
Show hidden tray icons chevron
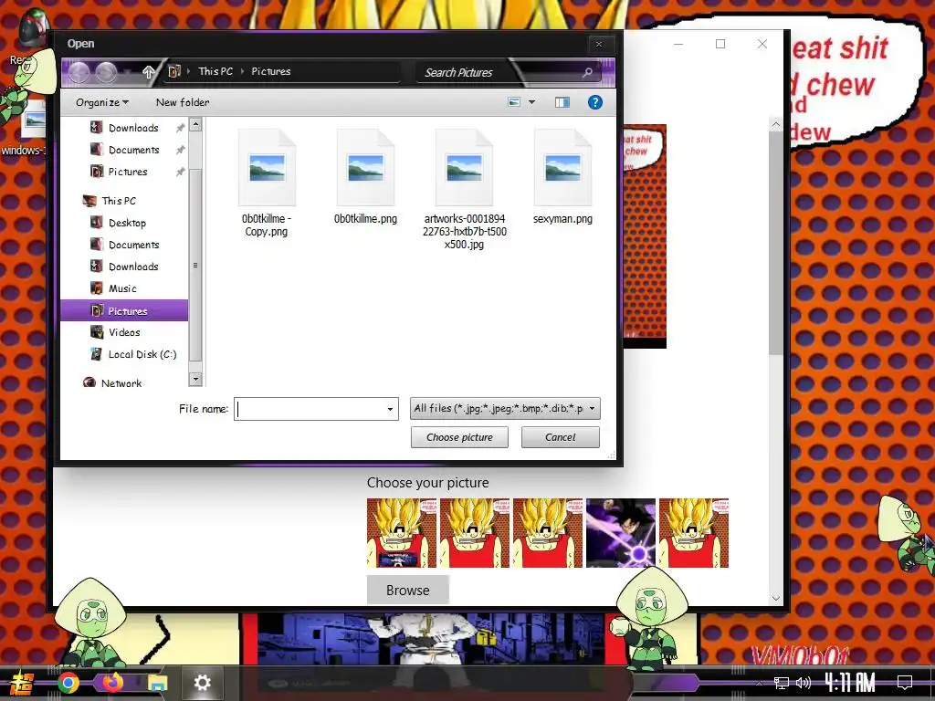tap(759, 683)
